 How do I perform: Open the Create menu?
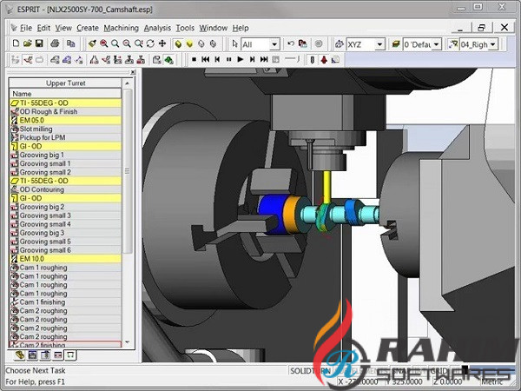88,28
